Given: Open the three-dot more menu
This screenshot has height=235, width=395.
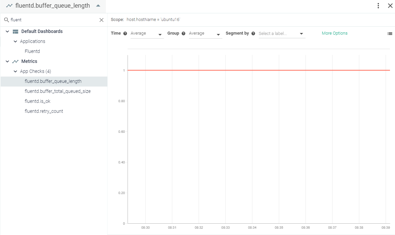Looking at the screenshot, I should point(378,6).
